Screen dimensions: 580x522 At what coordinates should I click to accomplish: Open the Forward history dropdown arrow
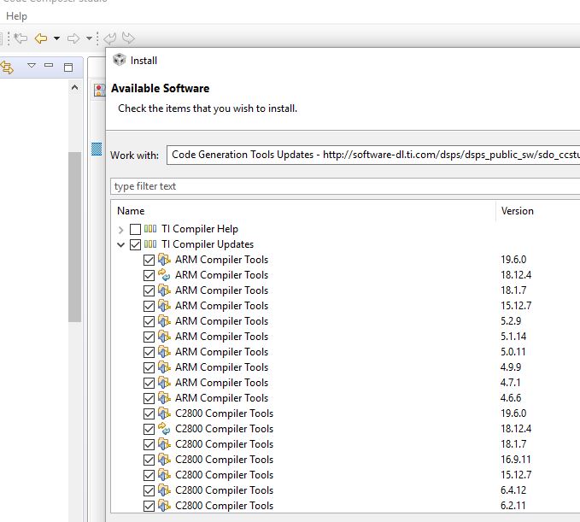coord(89,38)
